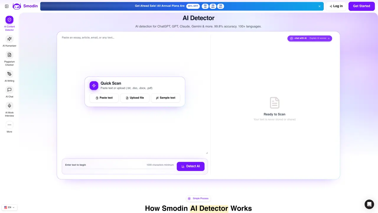Click the Simple Process badge
This screenshot has width=378, height=213.
(198, 199)
